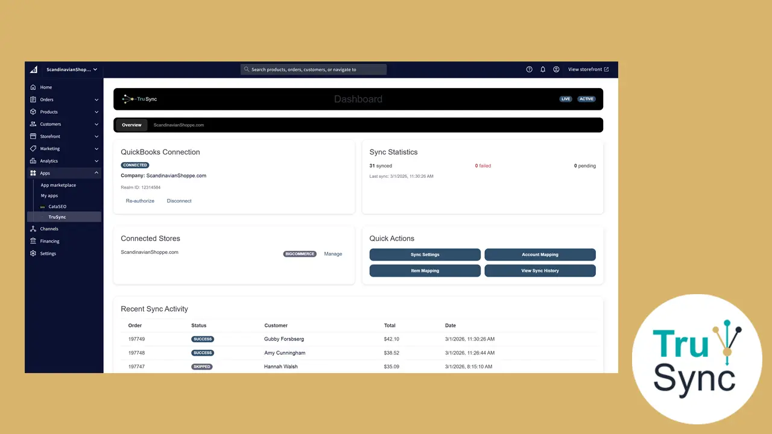Open My apps in sidebar
Screen dimensions: 772x434
[x=49, y=196]
